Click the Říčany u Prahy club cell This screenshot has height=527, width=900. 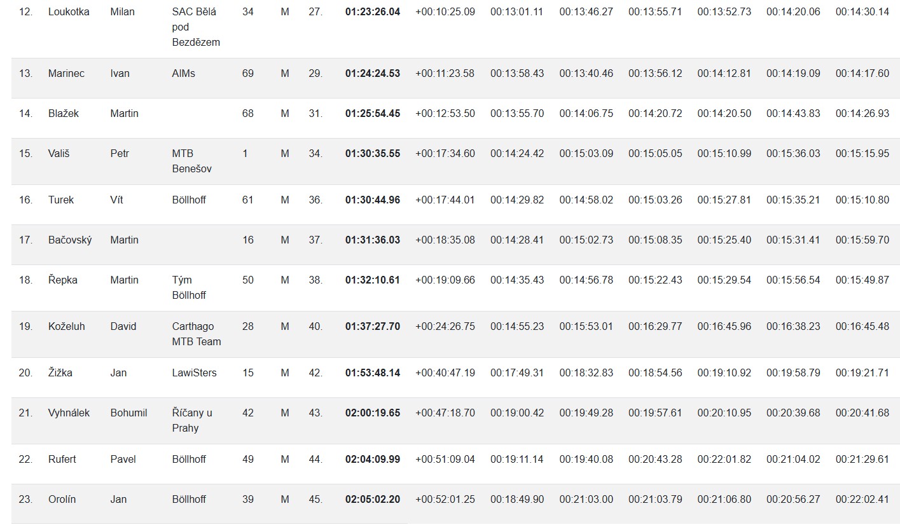[192, 421]
